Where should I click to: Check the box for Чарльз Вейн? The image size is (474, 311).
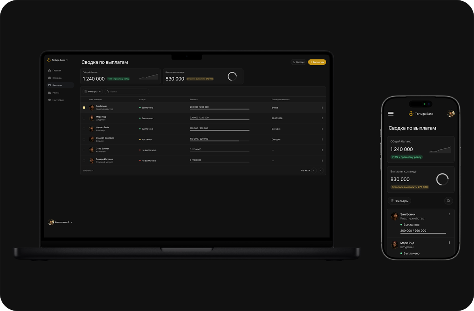[84, 129]
